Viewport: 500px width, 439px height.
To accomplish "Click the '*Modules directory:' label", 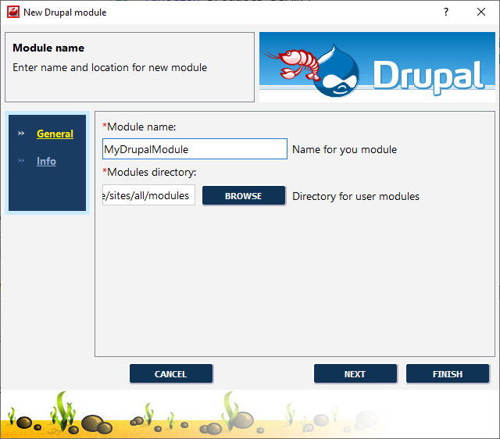I will click(149, 172).
